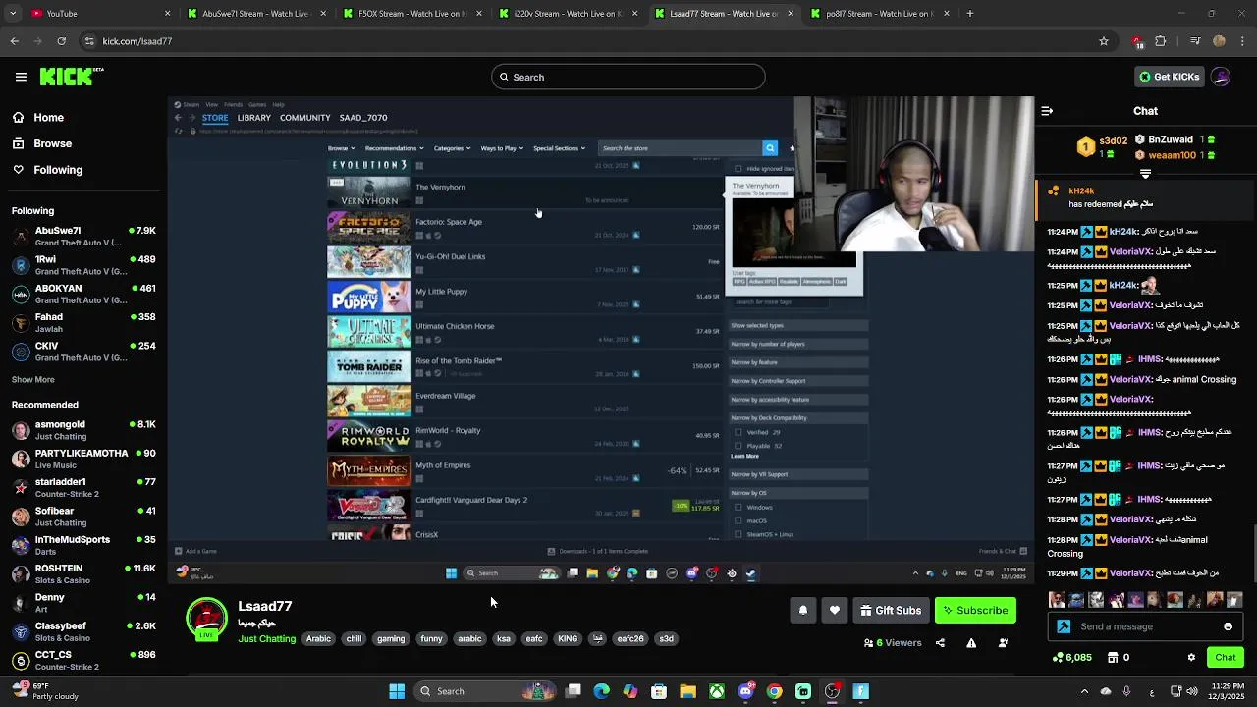Toggle stream notifications bell
The image size is (1257, 707).
click(802, 611)
